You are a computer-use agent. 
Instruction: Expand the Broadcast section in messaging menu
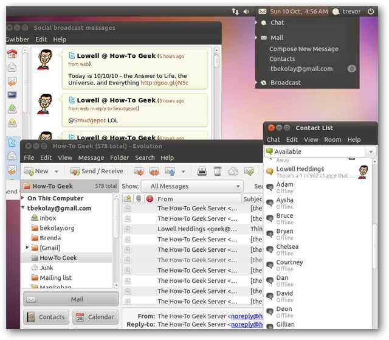coord(256,82)
